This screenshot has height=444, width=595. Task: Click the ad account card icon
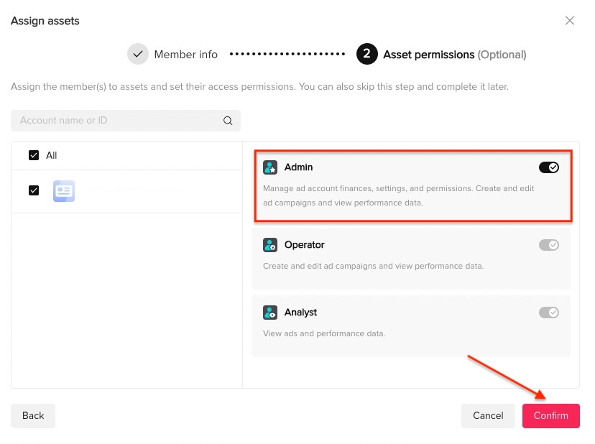tap(64, 191)
